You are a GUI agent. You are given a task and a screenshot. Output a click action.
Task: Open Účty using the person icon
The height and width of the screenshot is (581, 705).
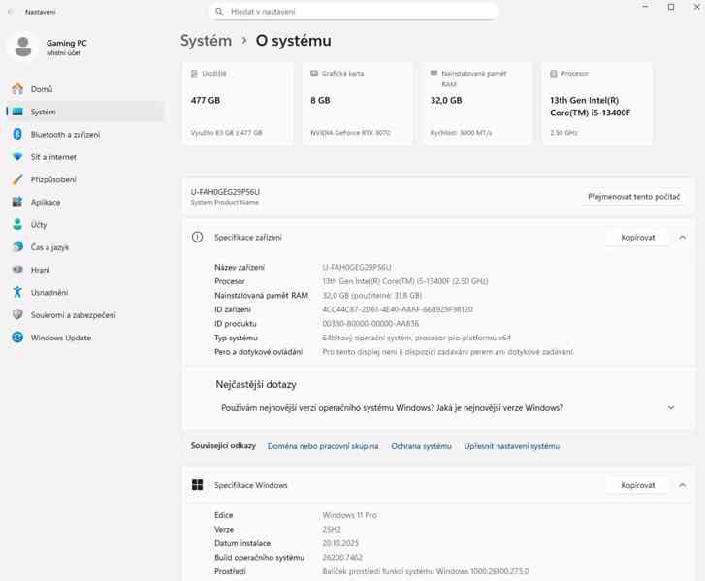(17, 224)
